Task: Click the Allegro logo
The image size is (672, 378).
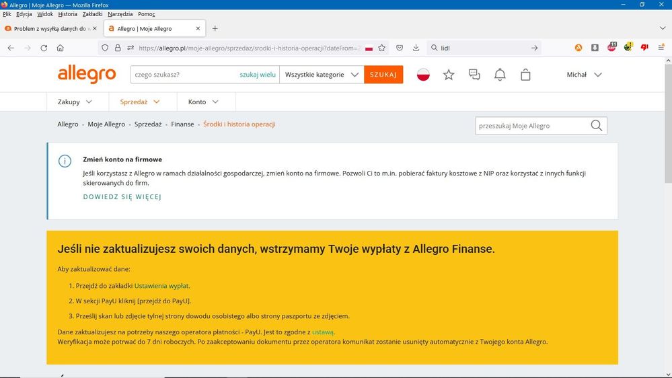Action: pyautogui.click(x=87, y=74)
